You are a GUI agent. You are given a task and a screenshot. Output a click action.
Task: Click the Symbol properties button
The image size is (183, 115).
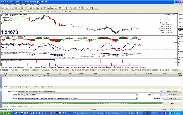172,95
